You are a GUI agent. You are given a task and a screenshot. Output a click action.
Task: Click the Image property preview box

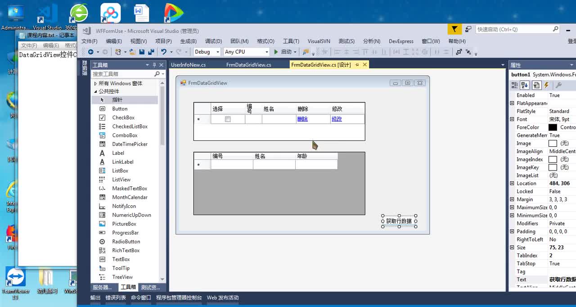[x=553, y=143]
